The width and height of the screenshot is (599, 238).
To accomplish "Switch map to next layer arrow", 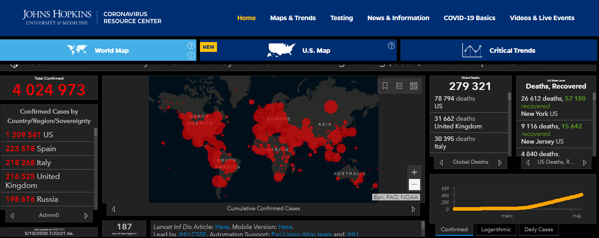I will pyautogui.click(x=413, y=209).
